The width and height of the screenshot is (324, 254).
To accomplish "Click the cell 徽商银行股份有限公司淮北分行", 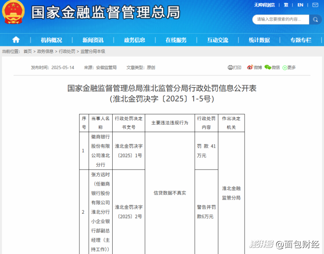I will click(x=100, y=151).
